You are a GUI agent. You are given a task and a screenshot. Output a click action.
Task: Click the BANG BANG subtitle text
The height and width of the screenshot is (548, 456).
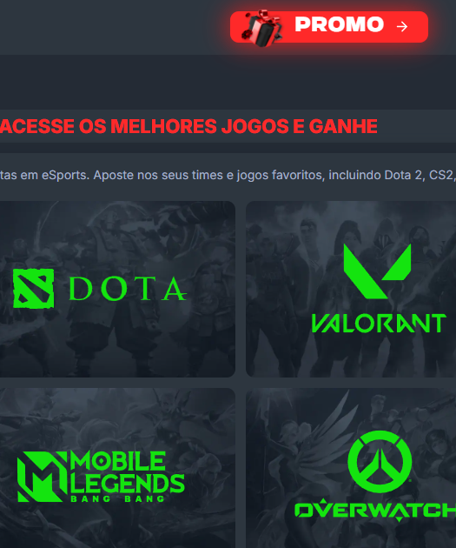(117, 498)
